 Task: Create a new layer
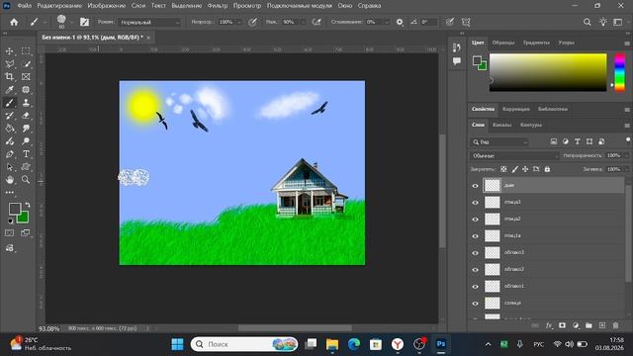coord(602,325)
